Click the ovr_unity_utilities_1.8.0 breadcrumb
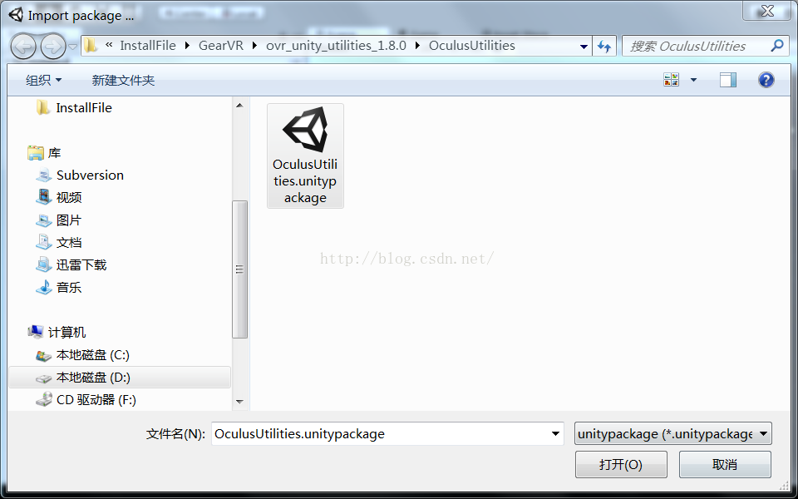This screenshot has width=798, height=499. [x=336, y=45]
